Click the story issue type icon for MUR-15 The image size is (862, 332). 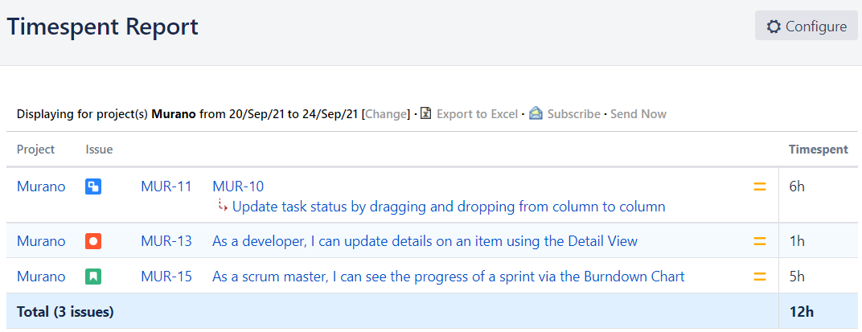(93, 277)
